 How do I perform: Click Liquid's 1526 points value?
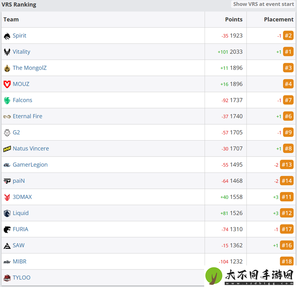point(236,213)
